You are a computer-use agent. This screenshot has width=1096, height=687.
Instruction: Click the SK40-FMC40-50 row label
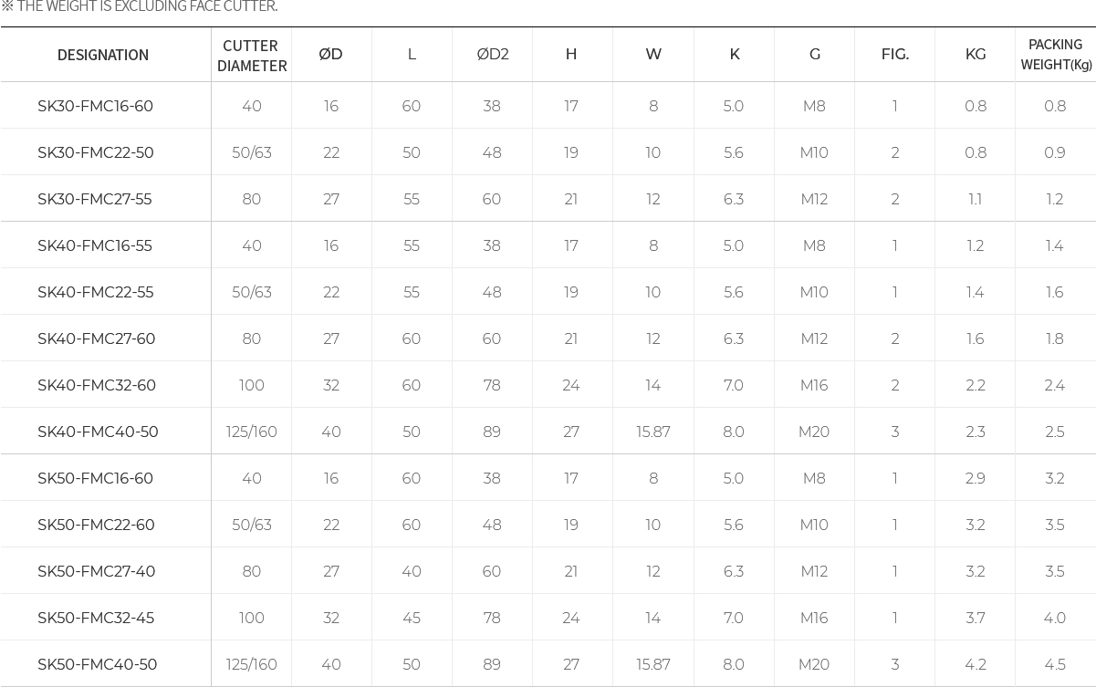tap(98, 432)
